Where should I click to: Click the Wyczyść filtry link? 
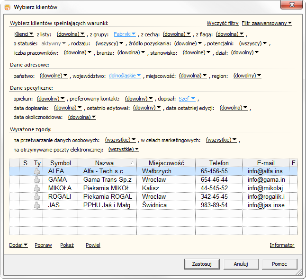222,23
